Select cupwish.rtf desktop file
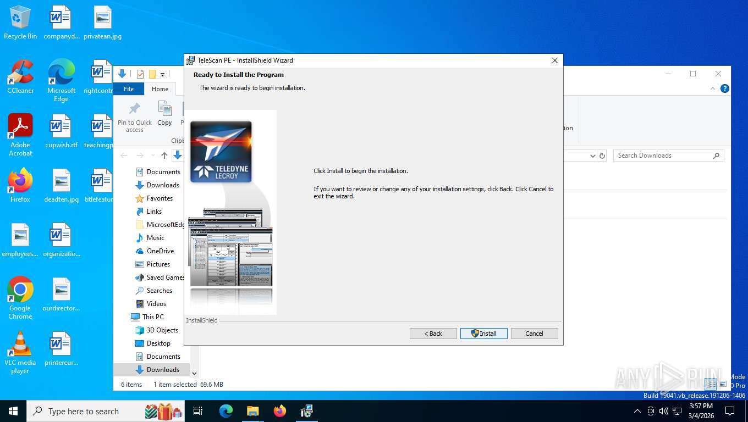This screenshot has height=422, width=748. coord(61,131)
